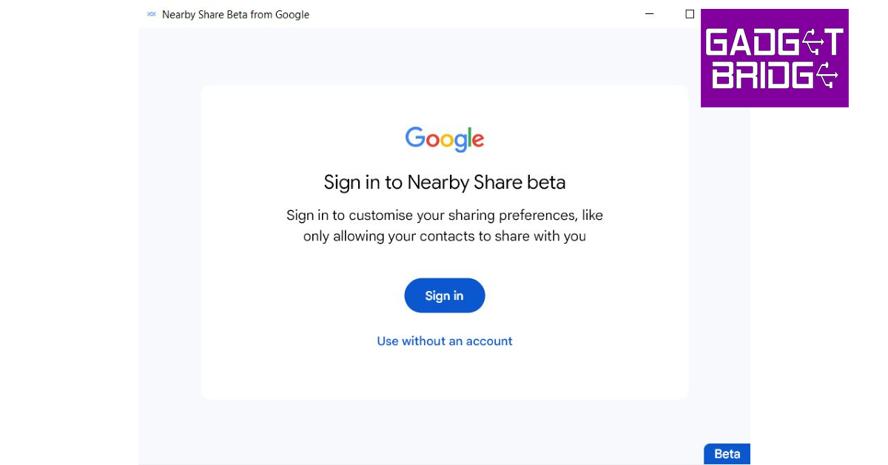Click the red e ending the Google logo
Viewport: 888px width, 465px height.
click(477, 140)
